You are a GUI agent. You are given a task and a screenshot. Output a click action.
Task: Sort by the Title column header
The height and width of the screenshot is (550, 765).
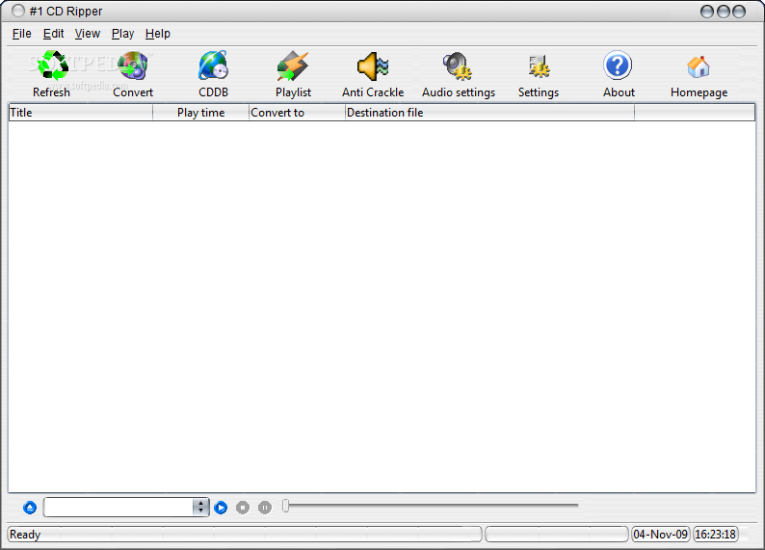pos(81,113)
